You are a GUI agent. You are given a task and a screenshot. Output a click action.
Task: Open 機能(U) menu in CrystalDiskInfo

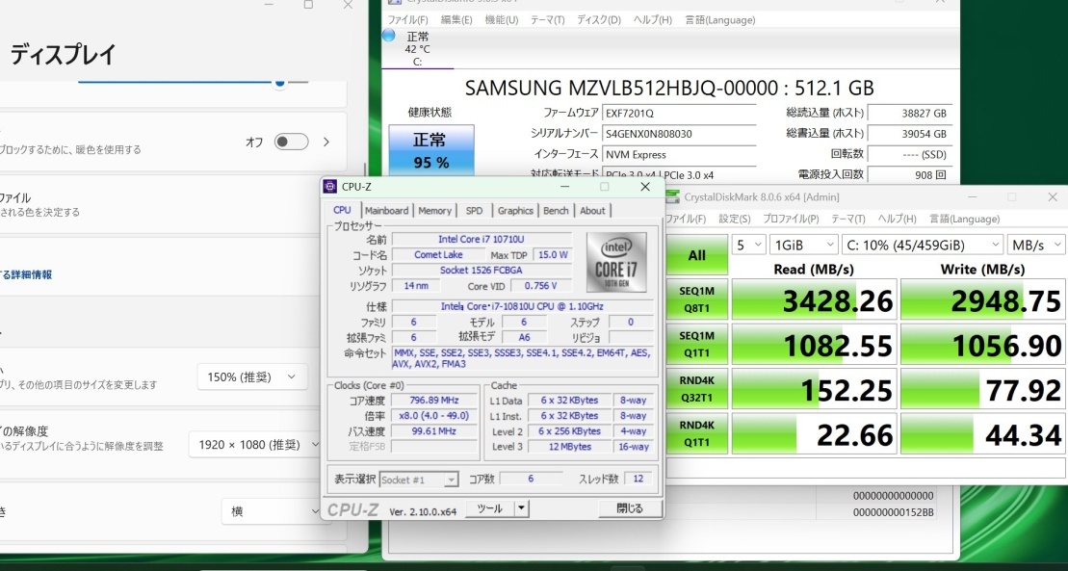pyautogui.click(x=502, y=20)
